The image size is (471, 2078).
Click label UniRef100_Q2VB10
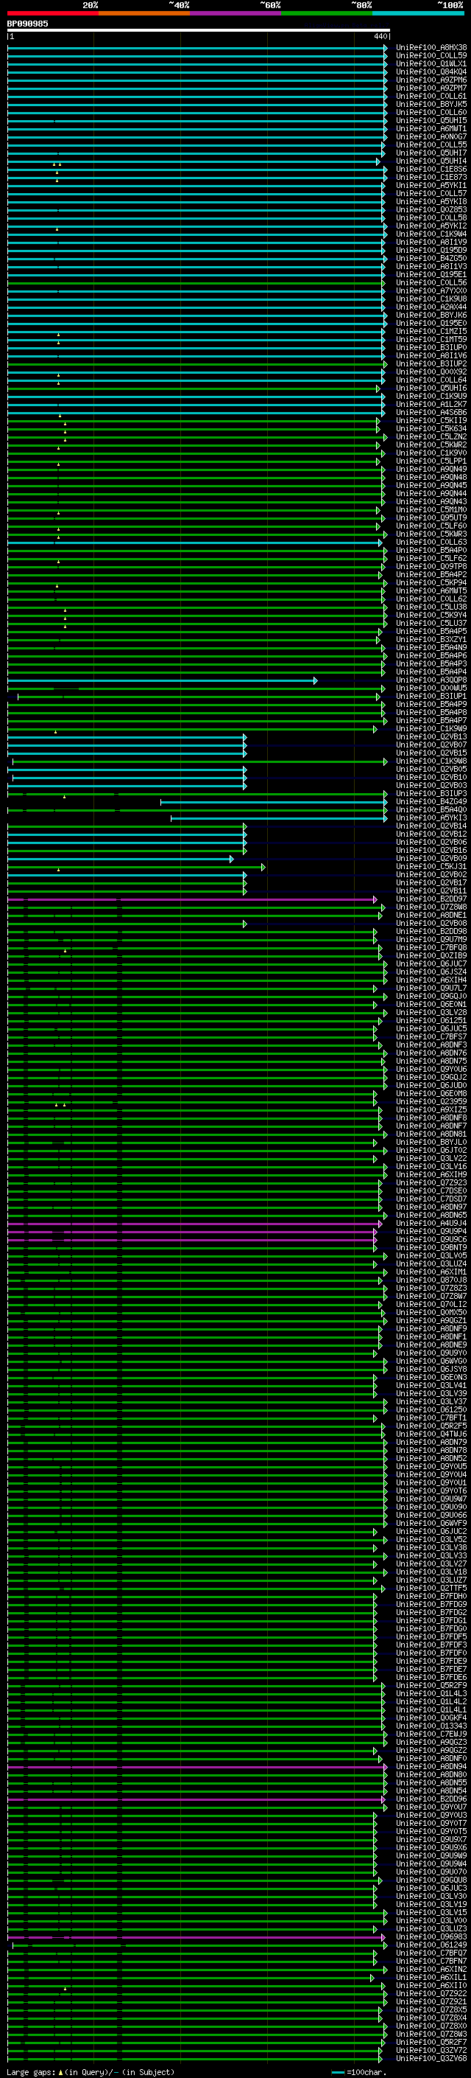(431, 778)
